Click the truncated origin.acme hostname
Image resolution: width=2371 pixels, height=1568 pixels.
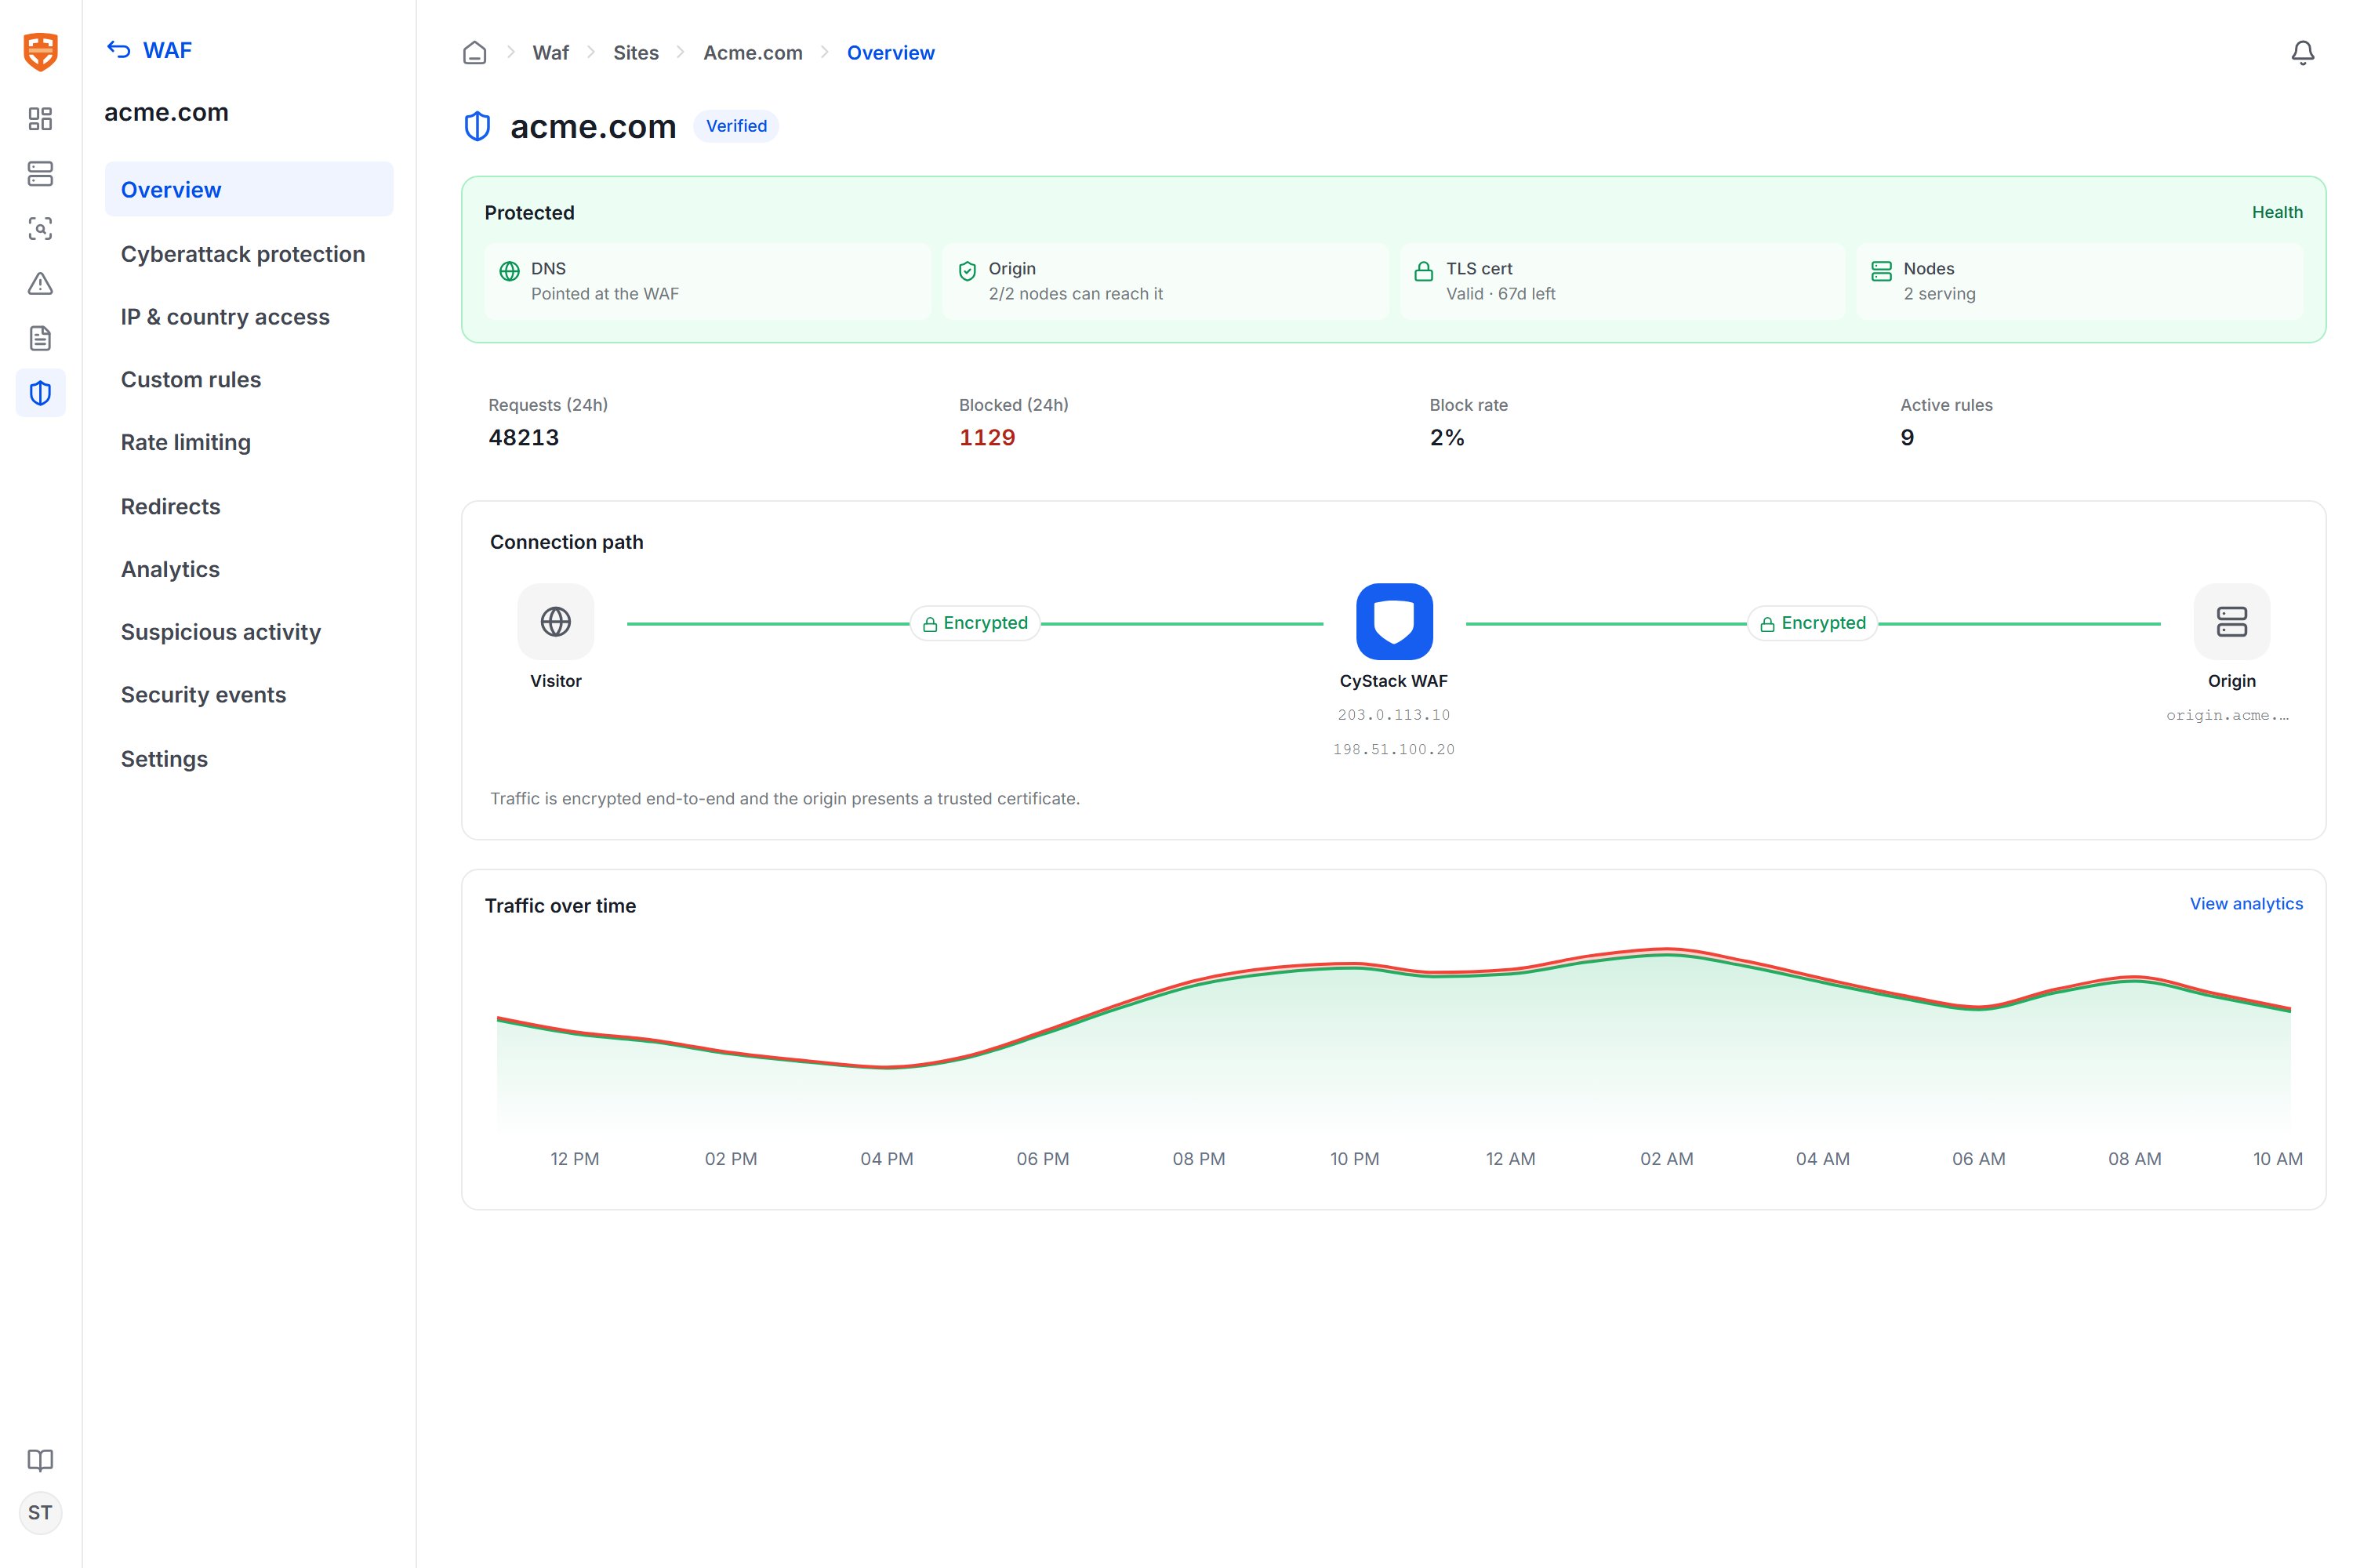pos(2227,715)
